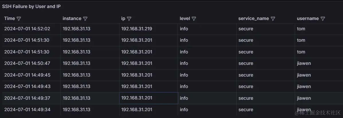Sort by the instance header label
This screenshot has width=343, height=118.
point(72,19)
